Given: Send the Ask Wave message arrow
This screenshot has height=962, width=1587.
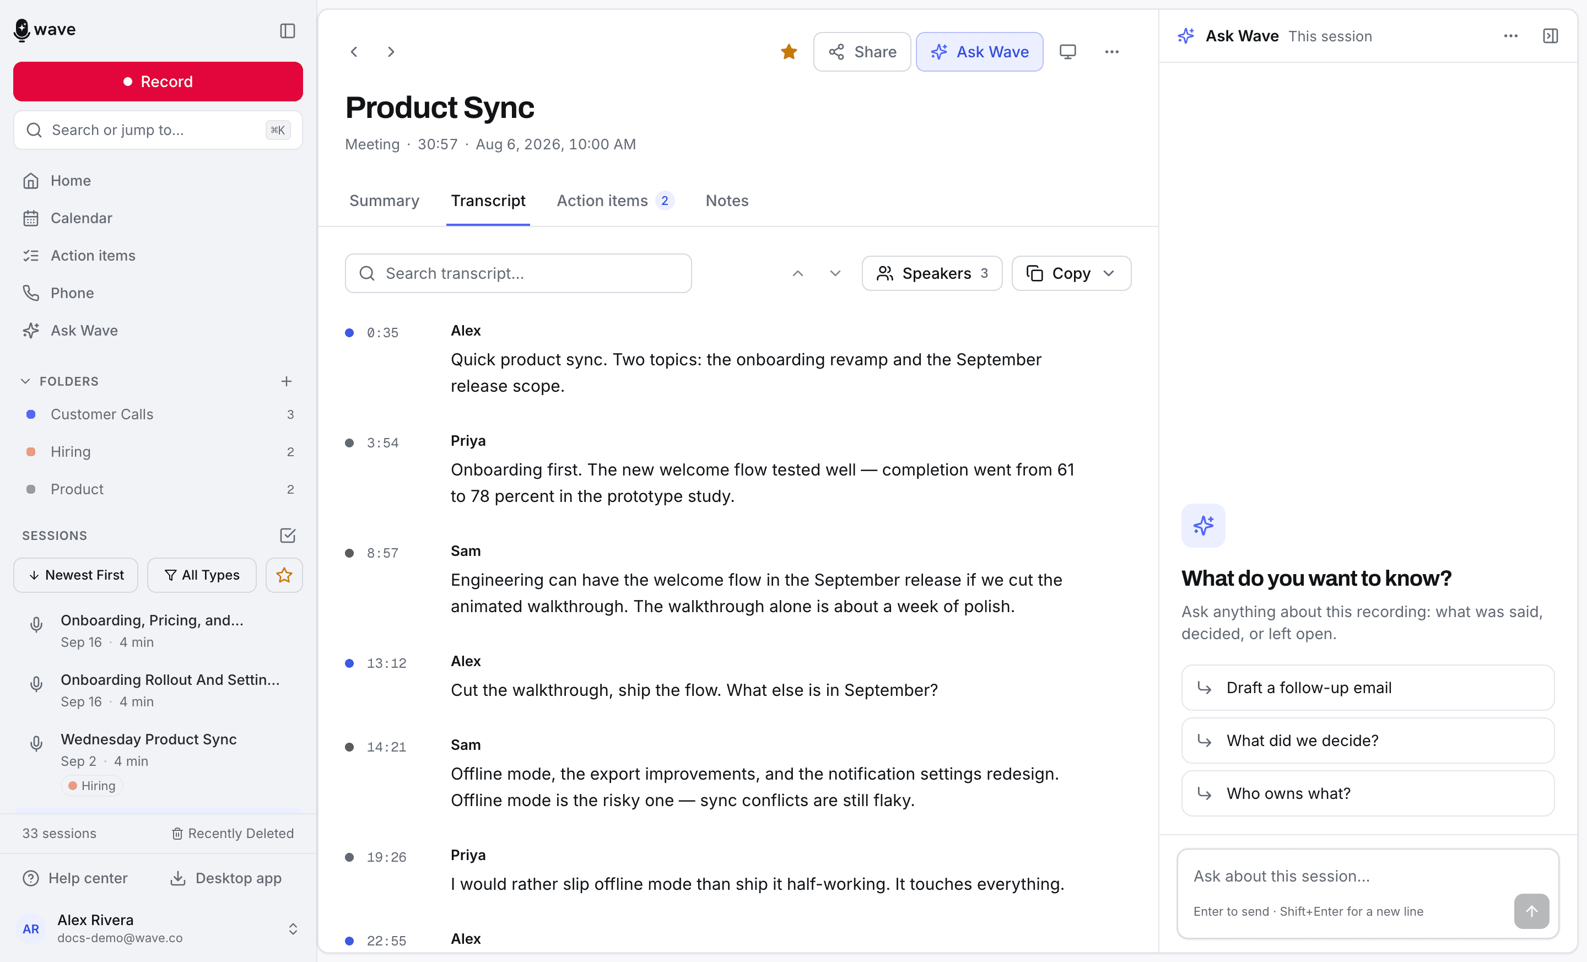Looking at the screenshot, I should click(1531, 911).
